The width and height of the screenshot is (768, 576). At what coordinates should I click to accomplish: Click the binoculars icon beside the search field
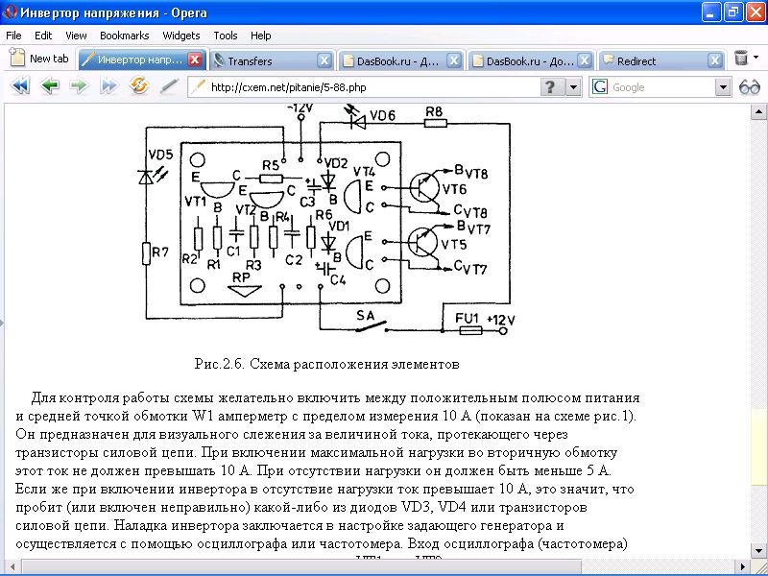[750, 87]
